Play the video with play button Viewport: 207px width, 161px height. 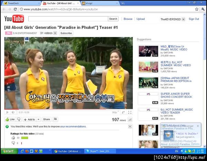point(7,112)
